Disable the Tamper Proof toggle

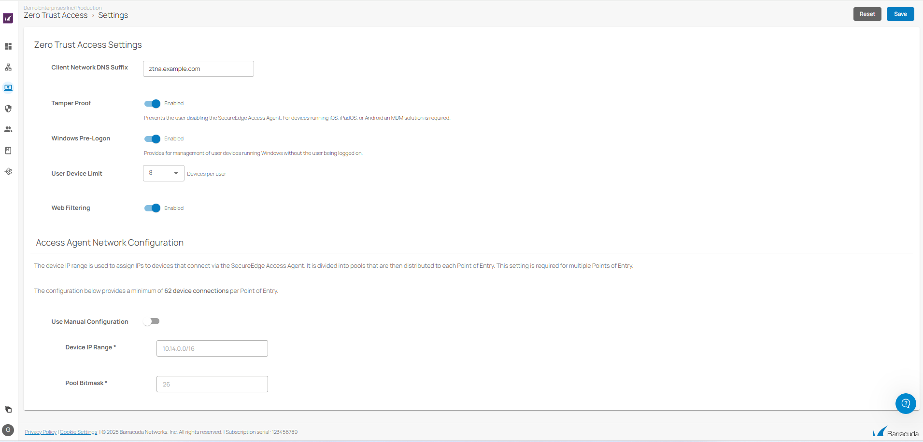click(x=152, y=104)
